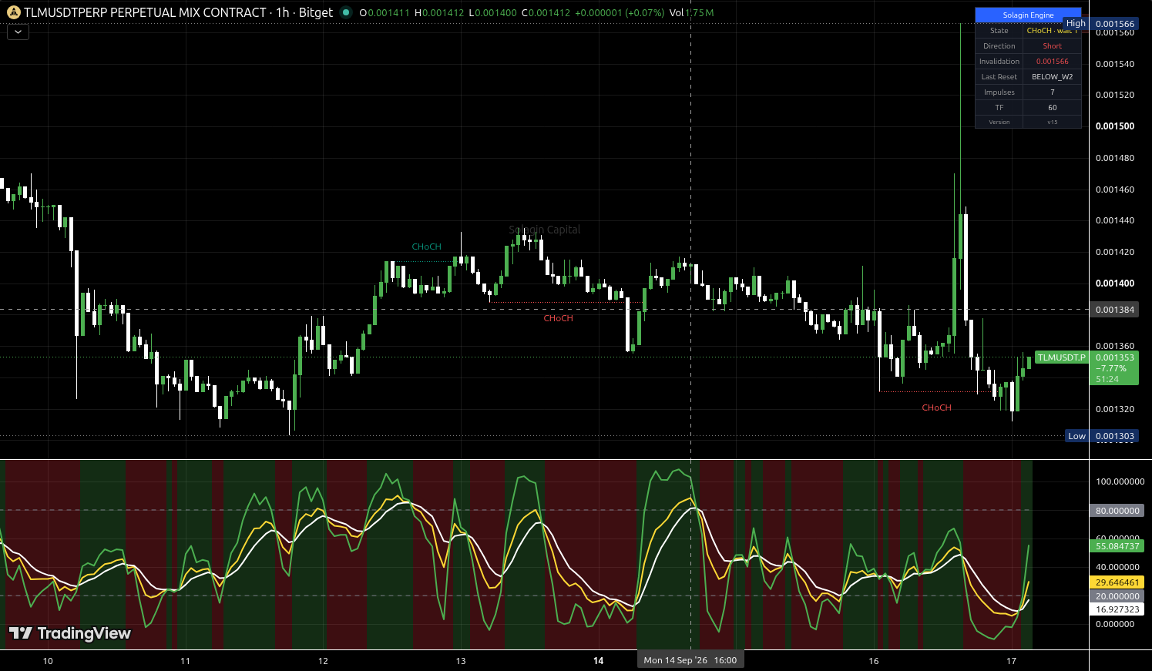Select the BELOW_W2 last reset cell
Viewport: 1152px width, 671px height.
click(x=1052, y=77)
